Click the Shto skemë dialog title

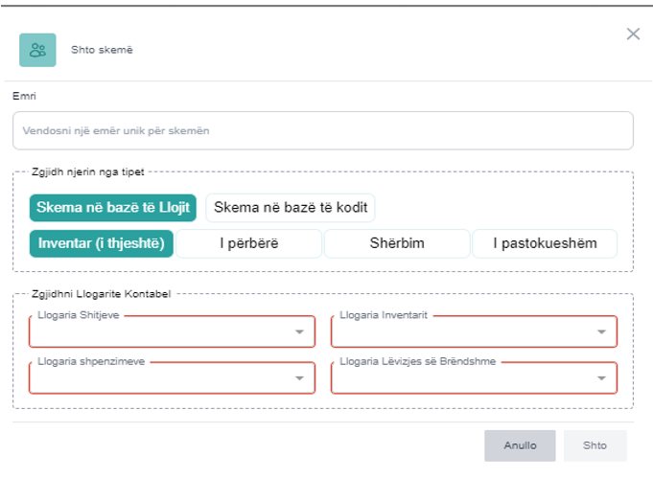102,50
